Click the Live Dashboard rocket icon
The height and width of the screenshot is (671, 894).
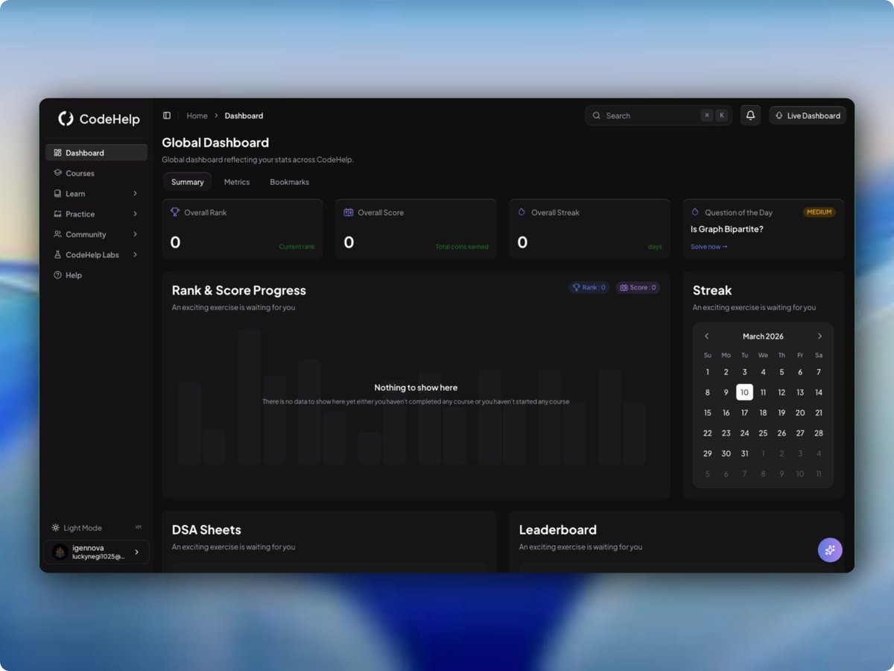point(779,116)
